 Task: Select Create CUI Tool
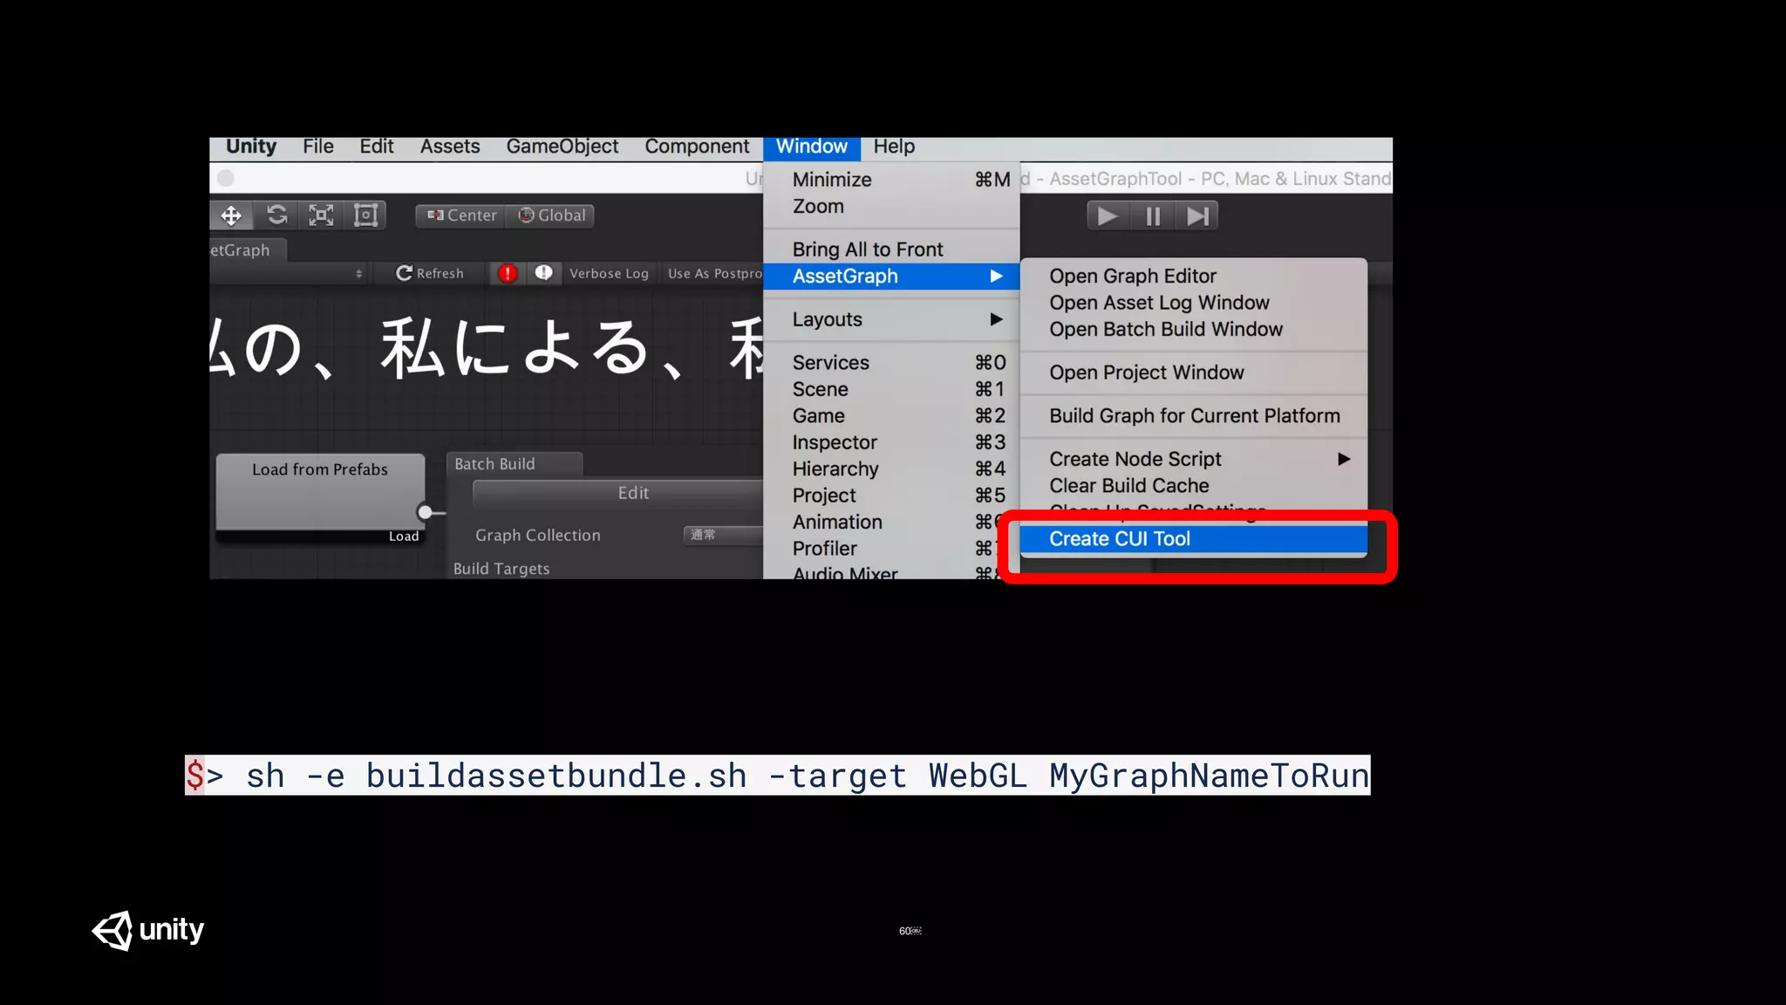click(1194, 539)
